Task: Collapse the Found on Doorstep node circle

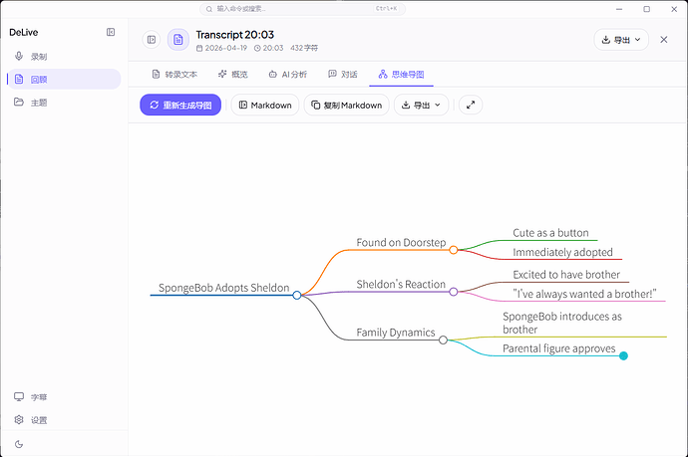Action: click(x=454, y=250)
